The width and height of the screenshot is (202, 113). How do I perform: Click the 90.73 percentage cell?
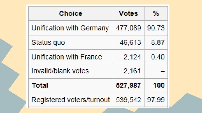tap(156, 28)
